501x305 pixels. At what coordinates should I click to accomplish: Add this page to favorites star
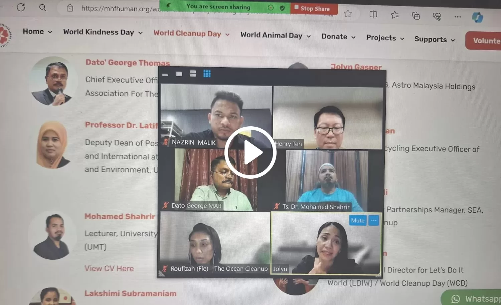(x=348, y=14)
